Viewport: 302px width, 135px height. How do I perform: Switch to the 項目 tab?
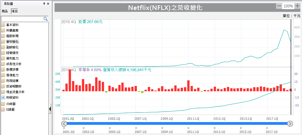click(x=15, y=11)
